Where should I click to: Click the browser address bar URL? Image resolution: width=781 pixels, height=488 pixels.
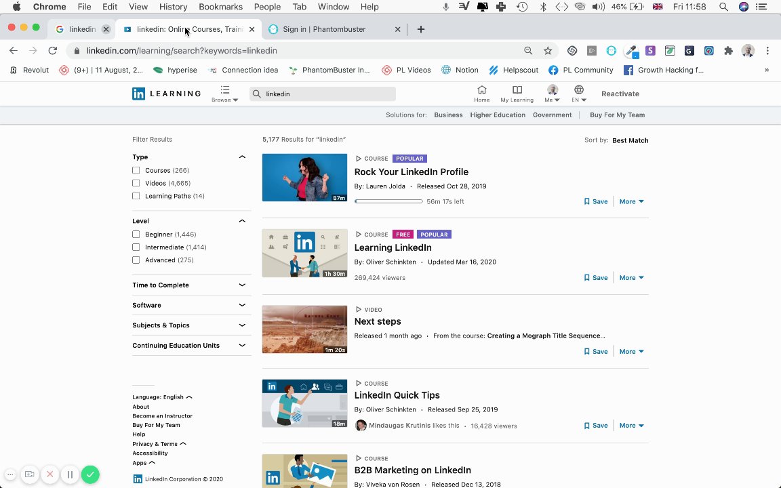pos(182,51)
